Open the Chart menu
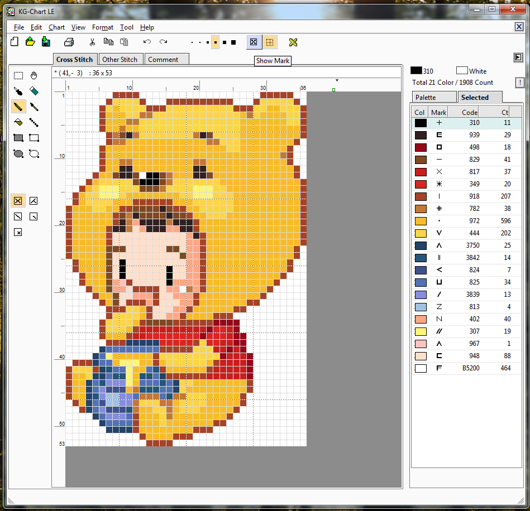Screen dimensions: 530x511 (56, 27)
